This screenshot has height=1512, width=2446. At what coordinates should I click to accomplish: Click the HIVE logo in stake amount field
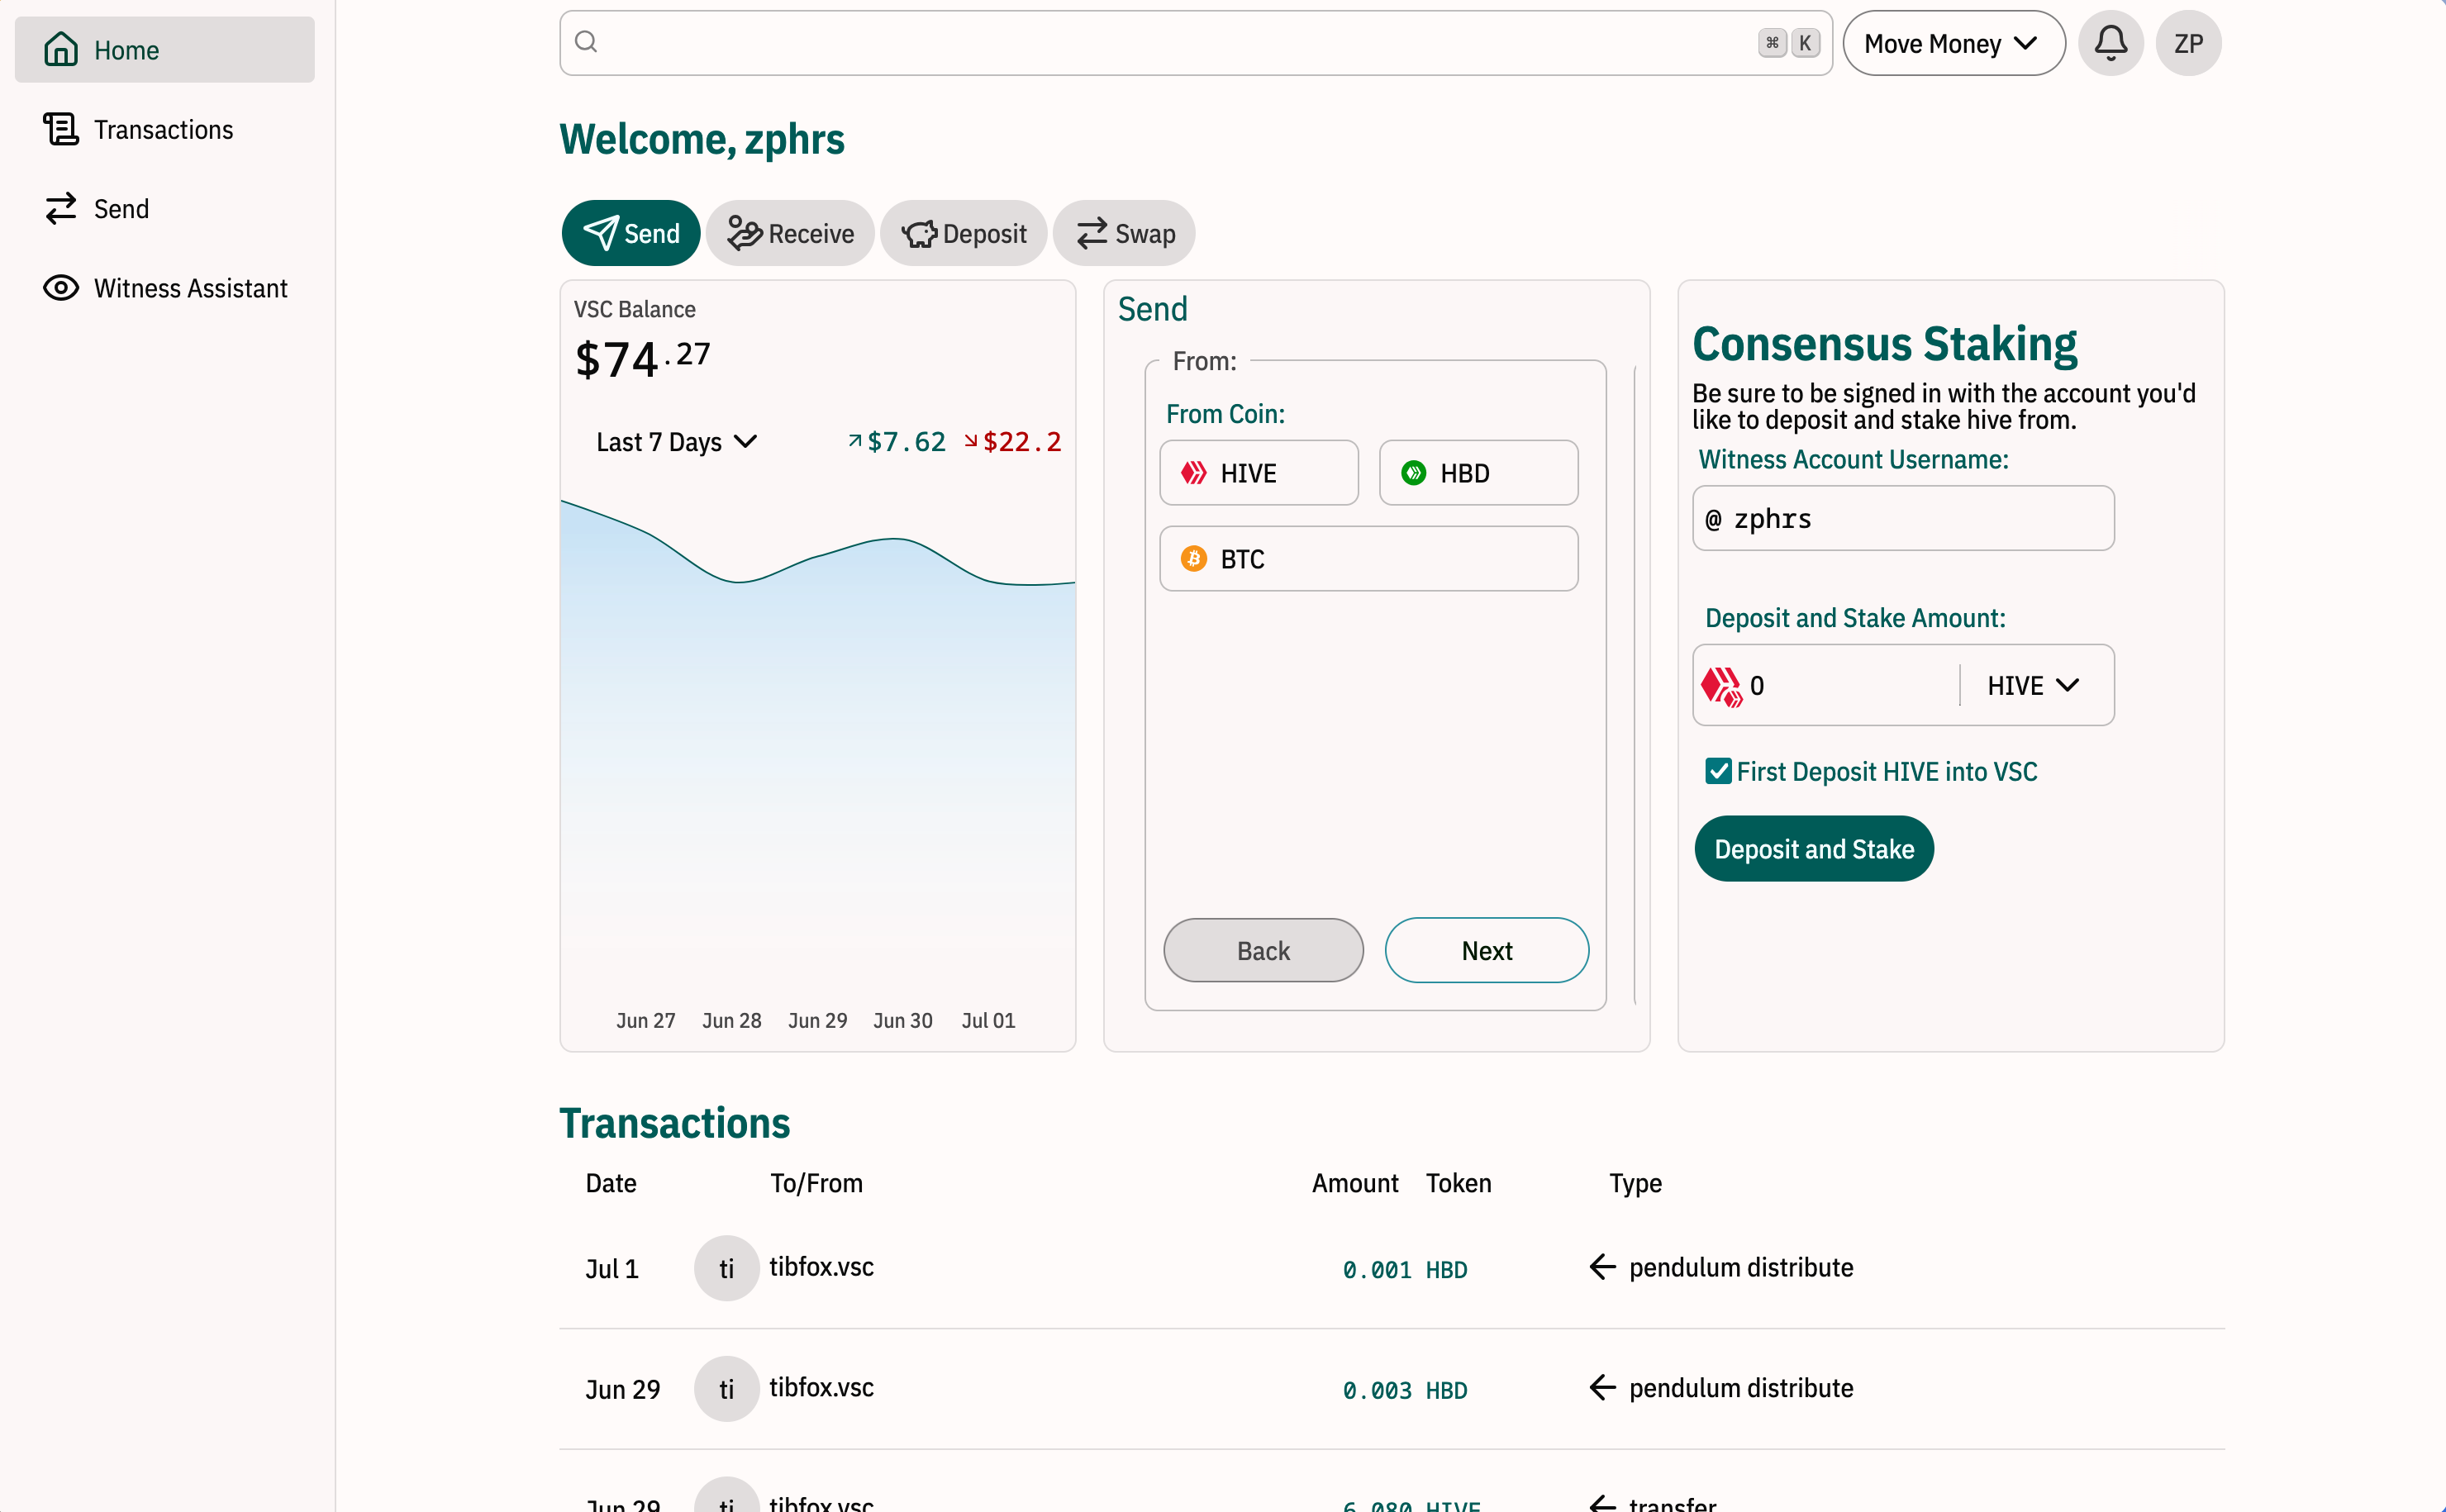tap(1721, 686)
